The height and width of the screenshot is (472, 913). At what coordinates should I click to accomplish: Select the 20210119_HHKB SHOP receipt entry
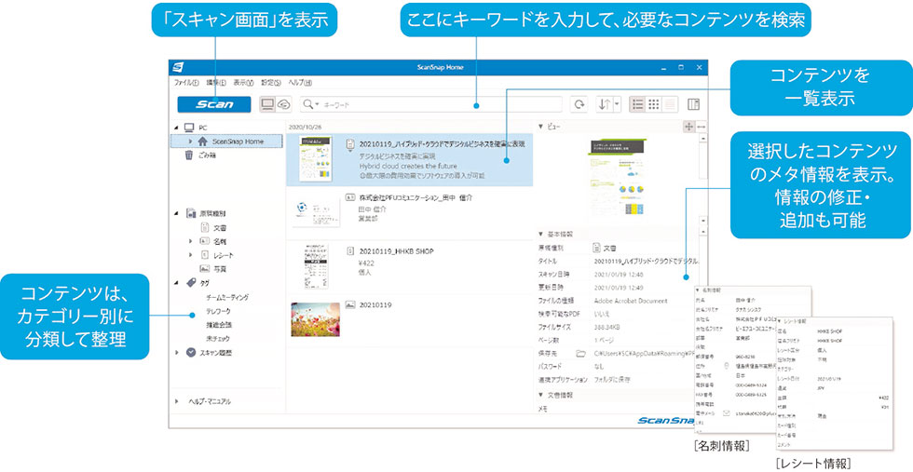tap(397, 252)
